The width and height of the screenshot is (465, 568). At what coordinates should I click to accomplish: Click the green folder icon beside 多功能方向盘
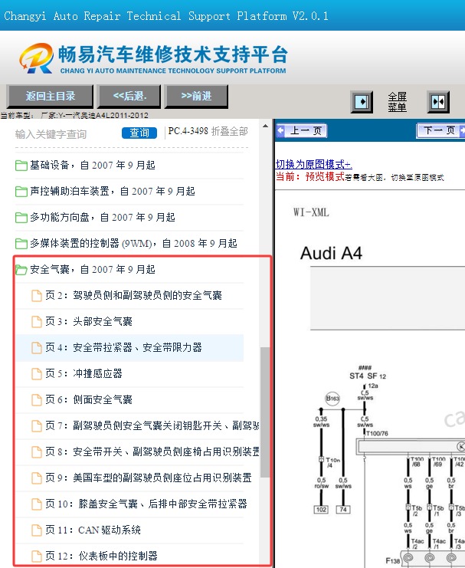pyautogui.click(x=21, y=218)
